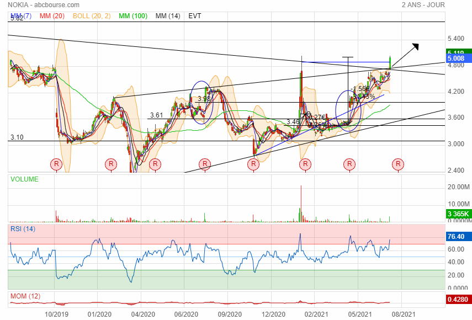Select the red MM (20) legend label
The height and width of the screenshot is (320, 472).
[x=52, y=16]
